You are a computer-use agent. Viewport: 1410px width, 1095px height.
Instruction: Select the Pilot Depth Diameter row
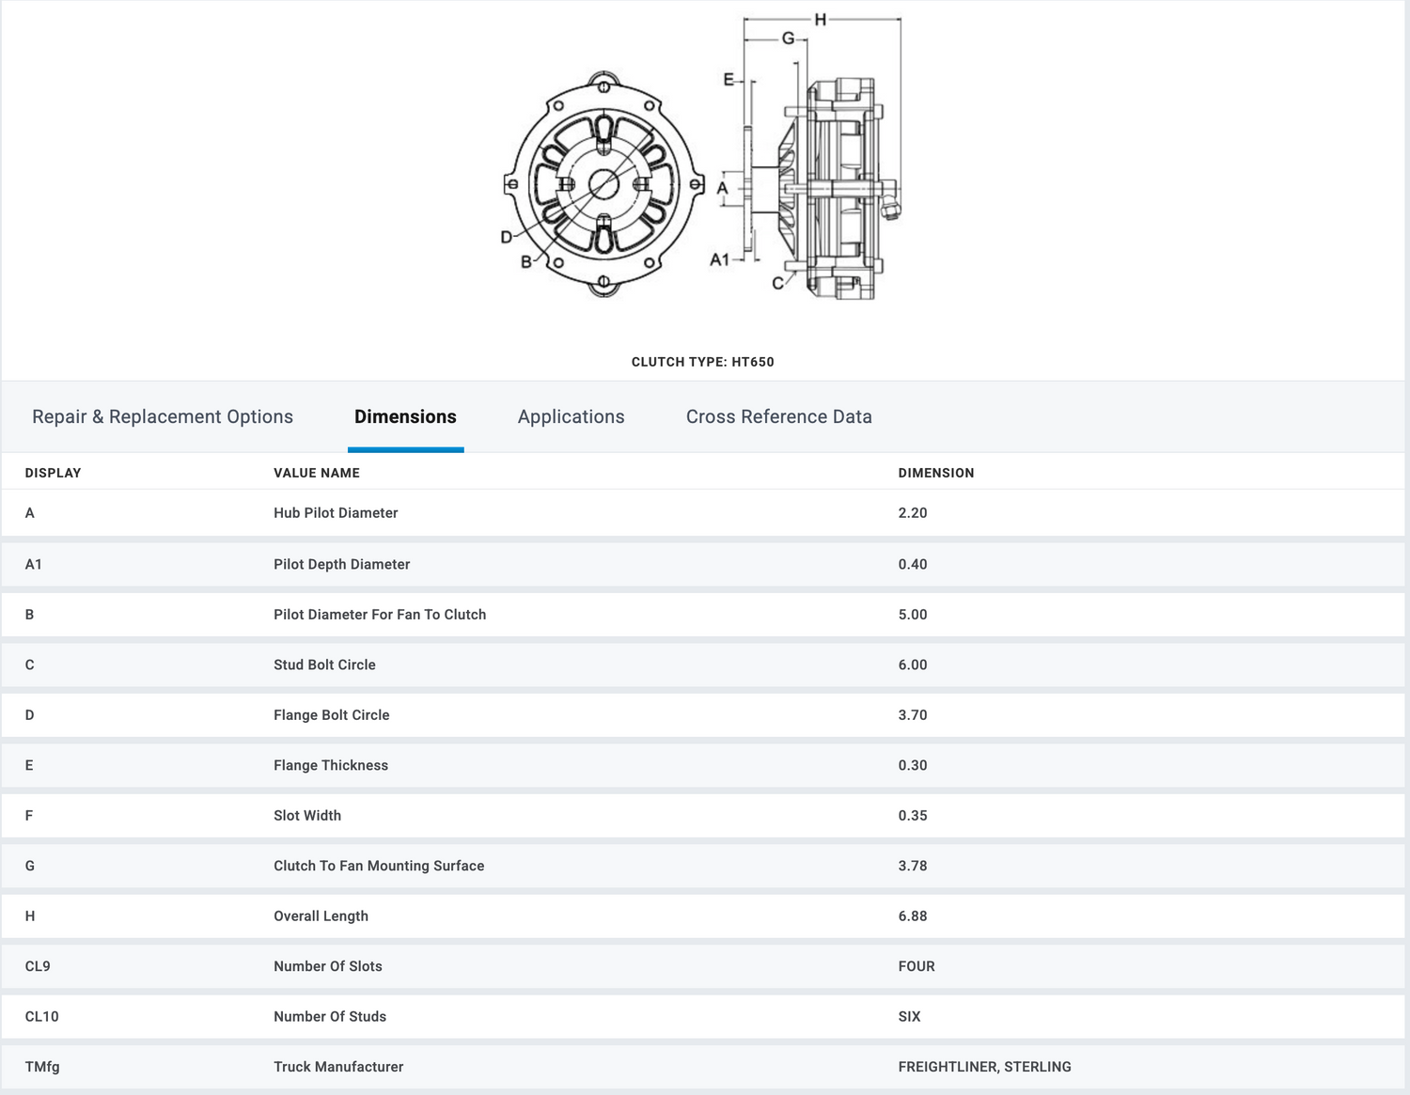click(341, 564)
